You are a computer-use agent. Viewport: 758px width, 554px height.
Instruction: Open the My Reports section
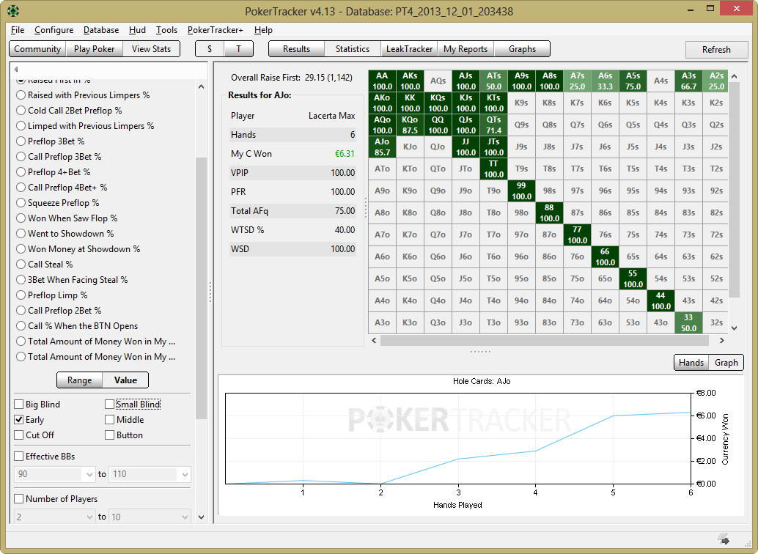click(466, 49)
